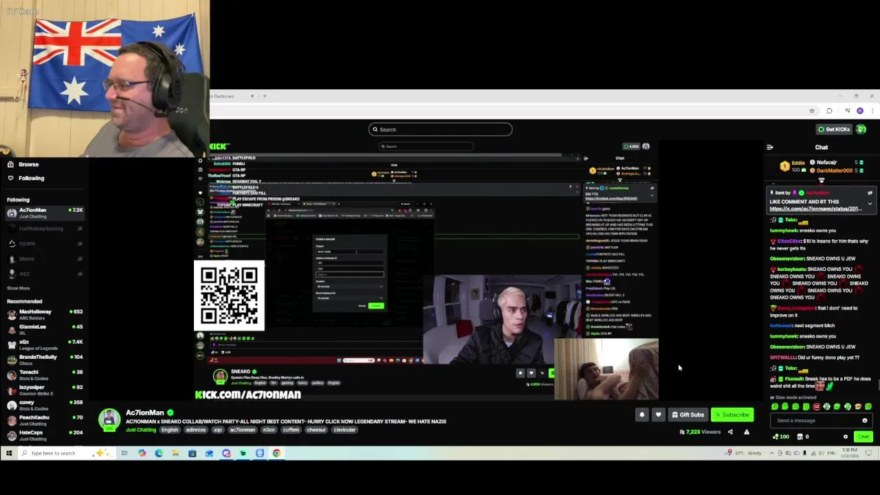The width and height of the screenshot is (880, 495).
Task: Click the first green emote in quick row
Action: click(775, 407)
